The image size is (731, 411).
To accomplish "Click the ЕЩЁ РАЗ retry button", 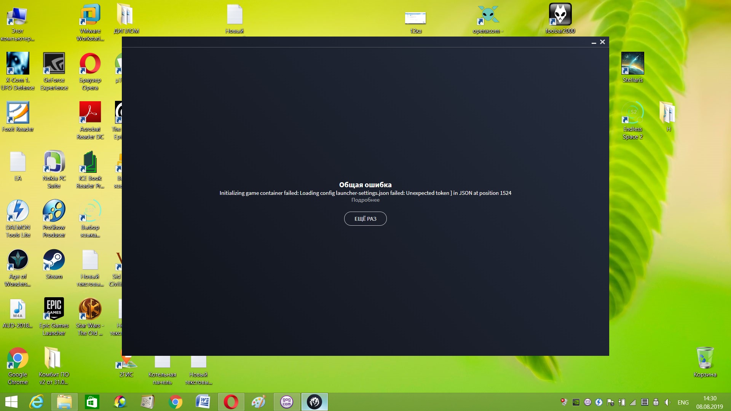I will (x=365, y=219).
